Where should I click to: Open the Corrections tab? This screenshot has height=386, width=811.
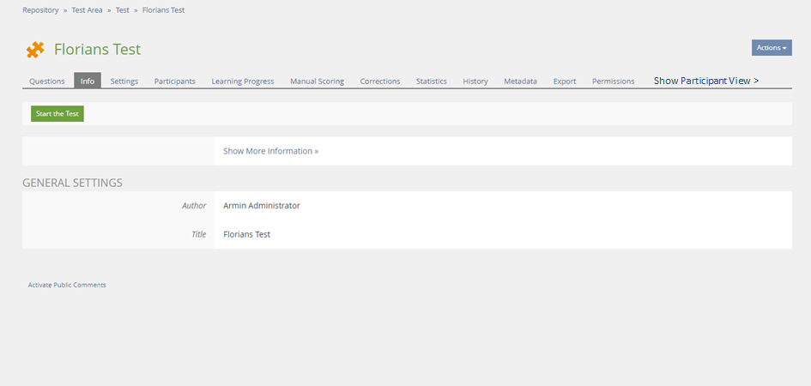tap(380, 81)
